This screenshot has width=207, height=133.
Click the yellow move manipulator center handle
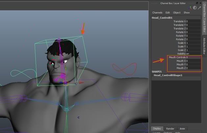click(65, 83)
